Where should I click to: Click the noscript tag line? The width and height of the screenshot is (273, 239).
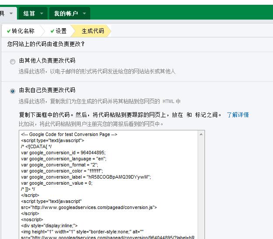pos(32,219)
